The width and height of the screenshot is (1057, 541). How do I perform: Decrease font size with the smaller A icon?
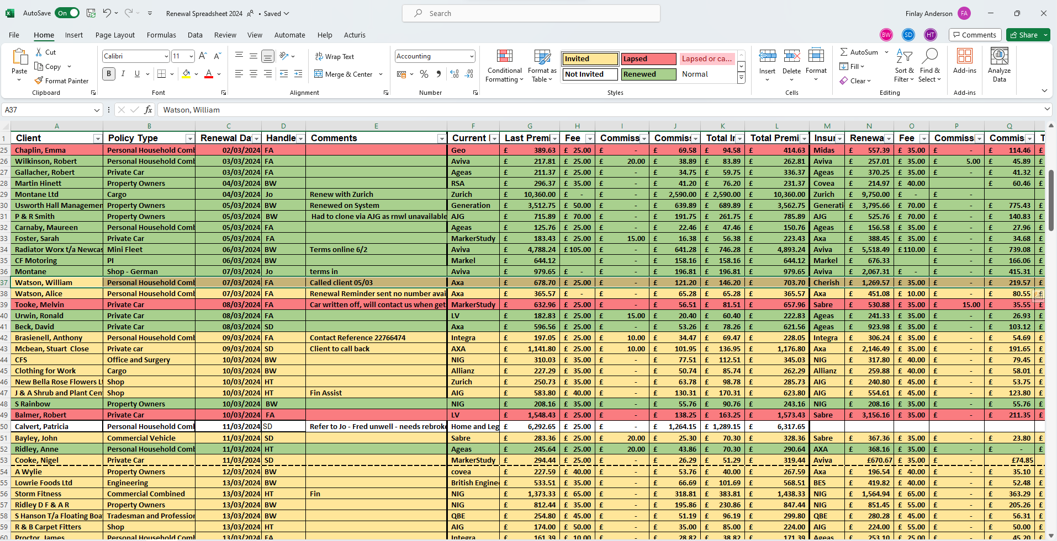click(217, 56)
